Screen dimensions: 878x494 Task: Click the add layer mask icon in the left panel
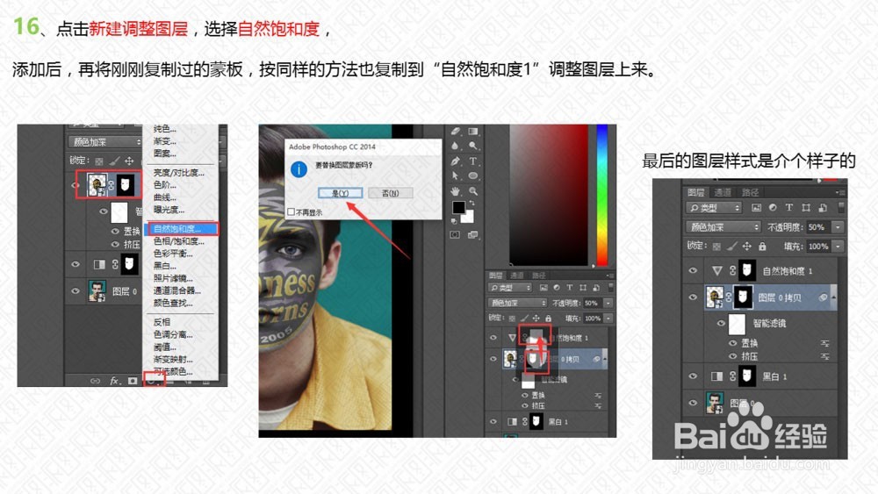point(133,381)
